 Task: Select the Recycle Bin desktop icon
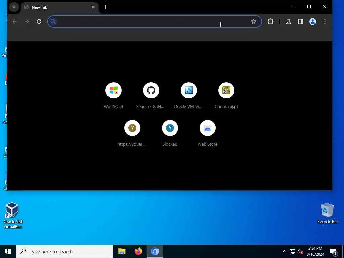pos(327,213)
